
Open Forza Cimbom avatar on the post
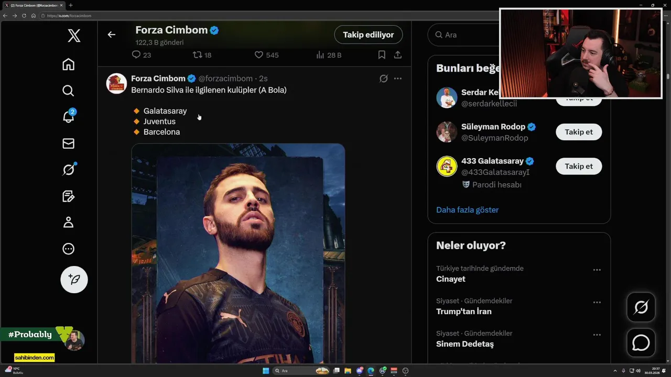pyautogui.click(x=116, y=83)
